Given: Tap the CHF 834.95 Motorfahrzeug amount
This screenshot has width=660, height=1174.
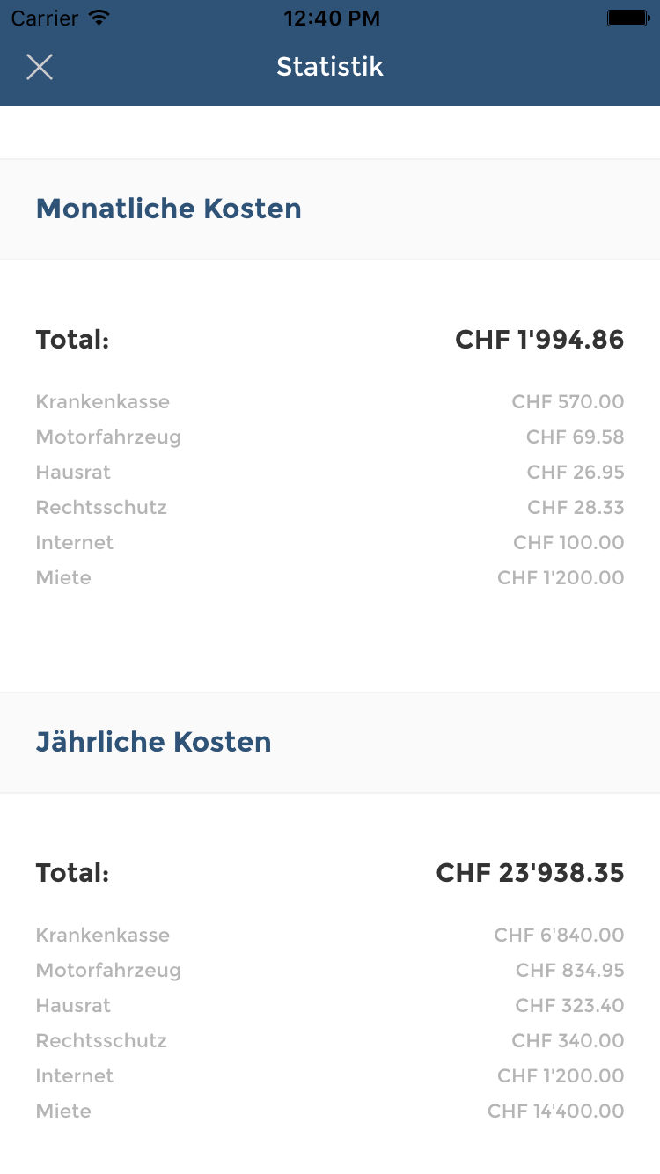Looking at the screenshot, I should [569, 971].
